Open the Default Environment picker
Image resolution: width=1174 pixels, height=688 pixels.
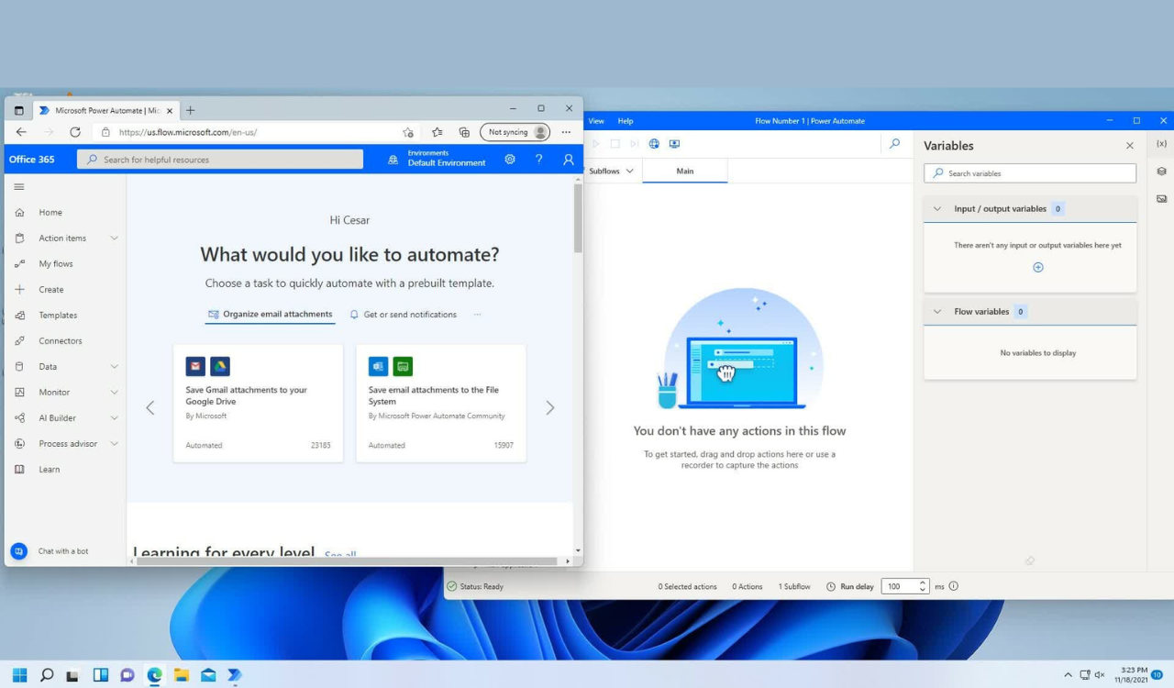437,159
